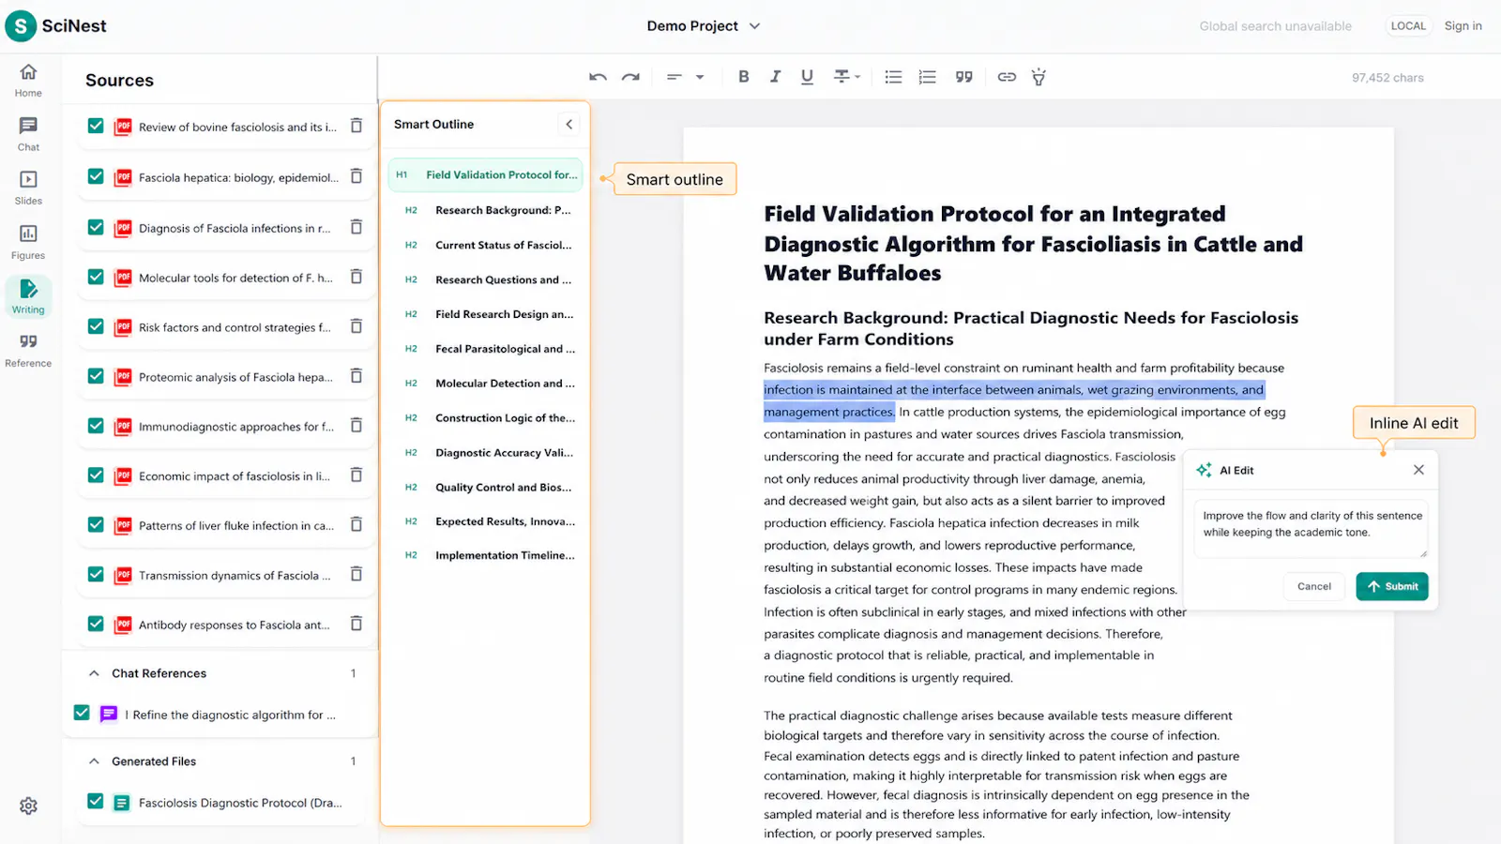Jump to 'Diagnostic Accuracy Vali...' outline heading

(x=490, y=452)
